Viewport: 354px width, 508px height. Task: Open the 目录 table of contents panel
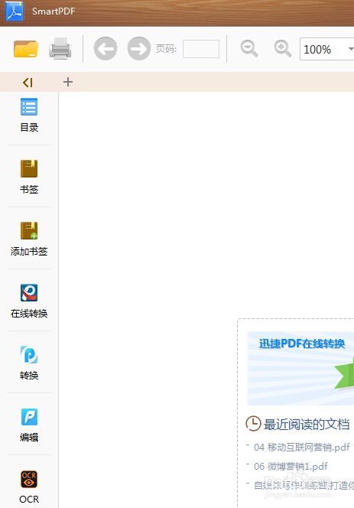click(x=29, y=116)
